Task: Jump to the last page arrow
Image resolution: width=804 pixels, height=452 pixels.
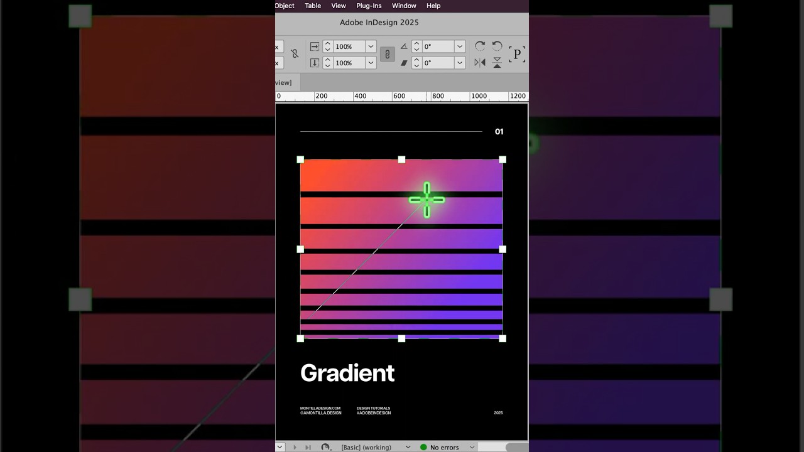Action: (308, 447)
